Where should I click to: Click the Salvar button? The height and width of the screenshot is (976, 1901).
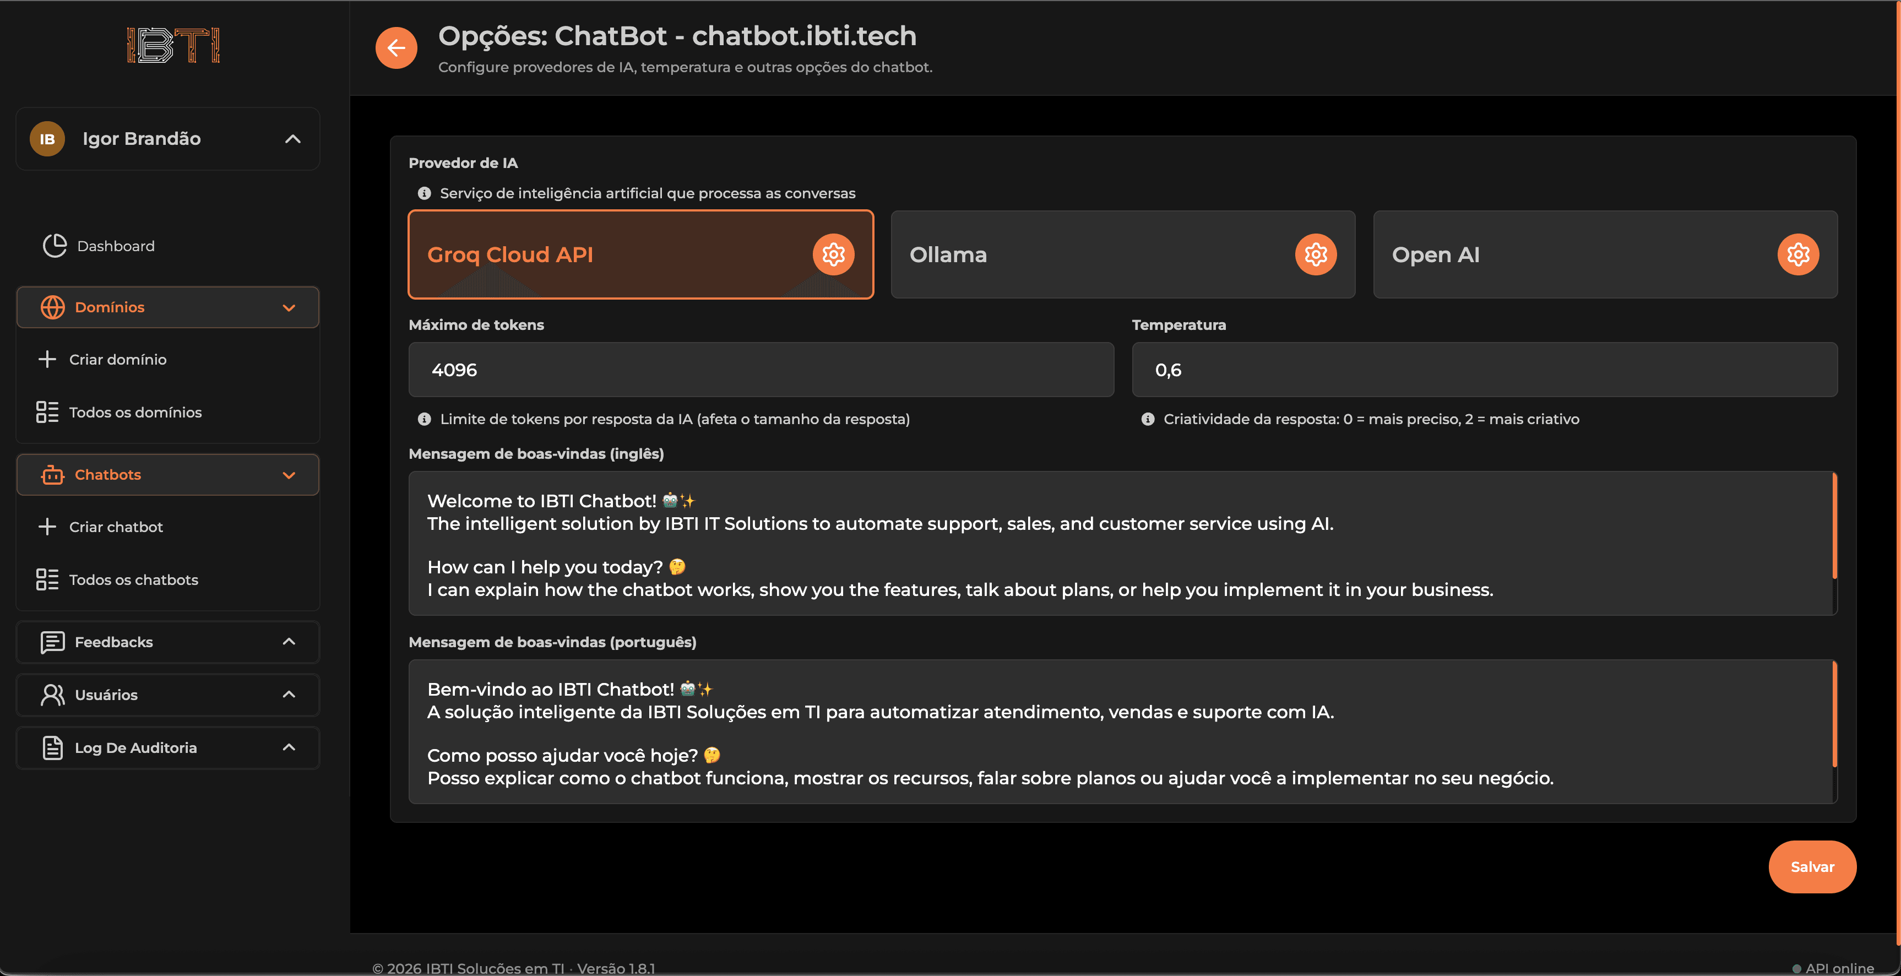[1812, 867]
